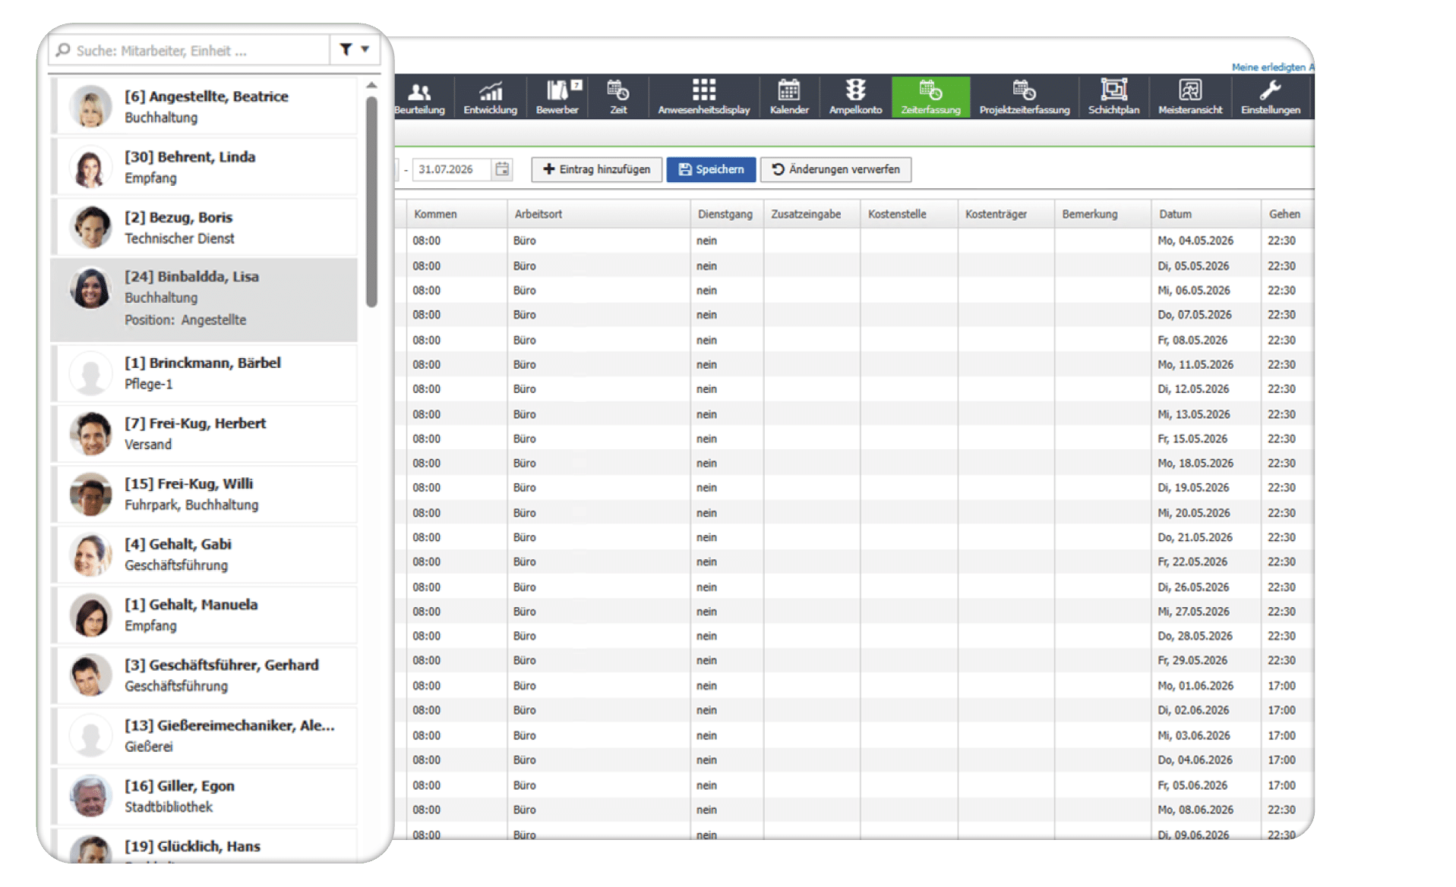
Task: Select employee Gehalt, Gabi
Action: coord(204,554)
